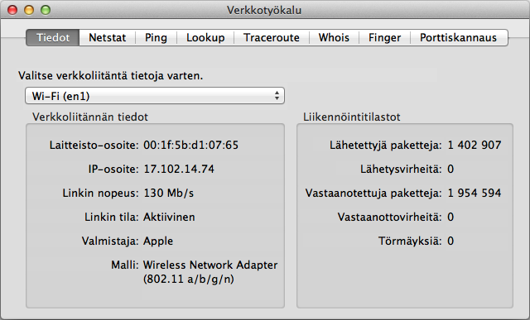Switch to the Tiedot tab
Screen dimensions: 530x320
click(53, 37)
